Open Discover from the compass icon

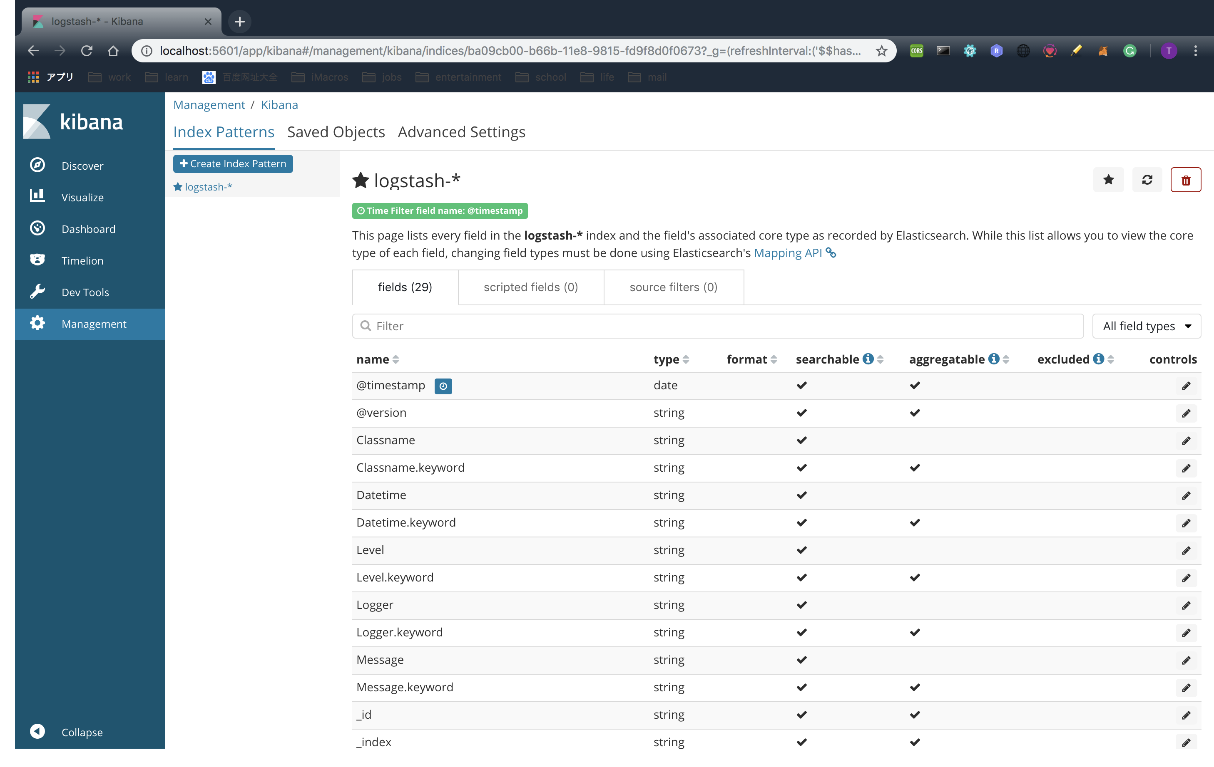point(37,165)
